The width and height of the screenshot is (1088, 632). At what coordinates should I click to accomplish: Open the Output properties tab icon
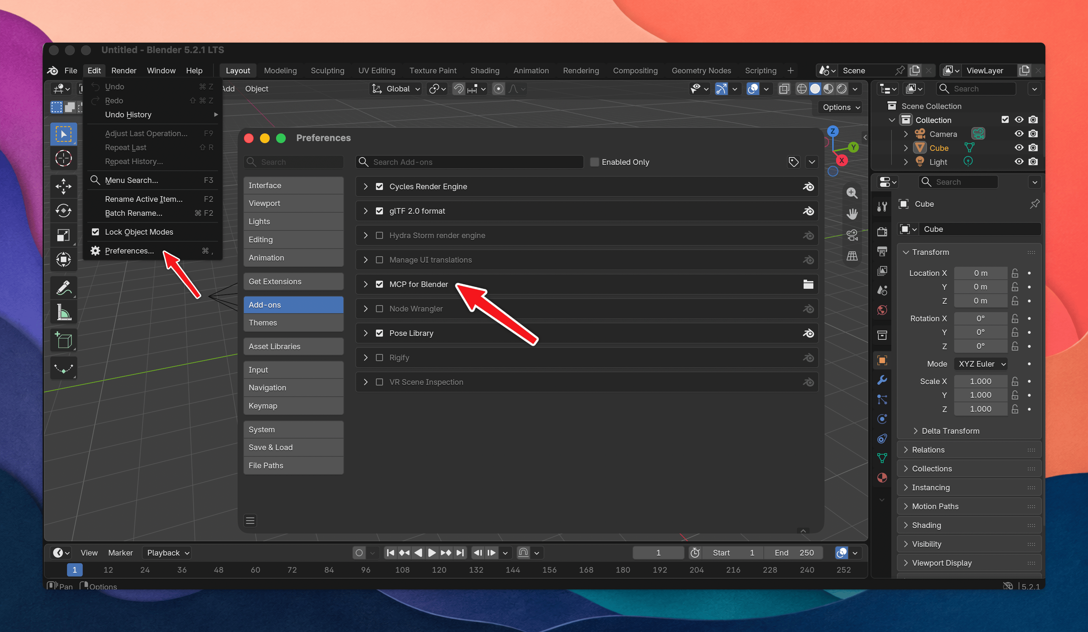coord(882,251)
